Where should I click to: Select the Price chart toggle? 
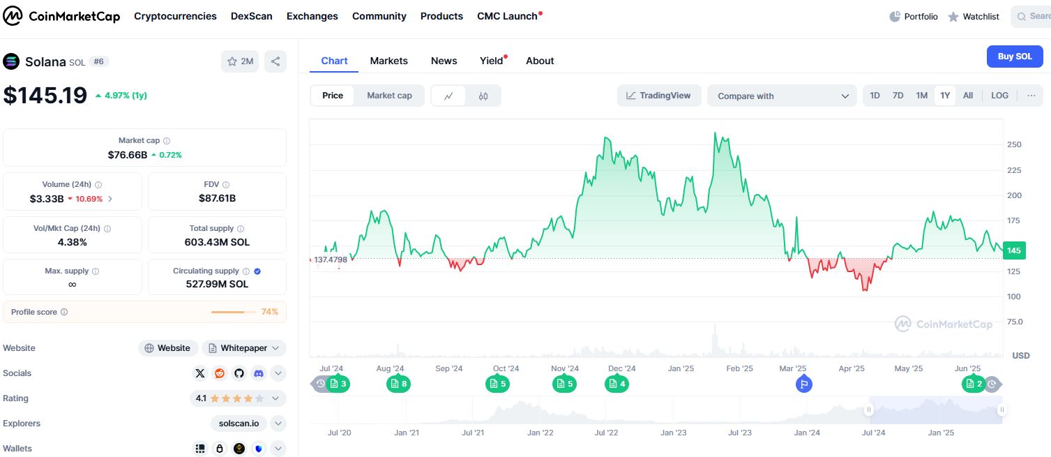click(x=333, y=96)
